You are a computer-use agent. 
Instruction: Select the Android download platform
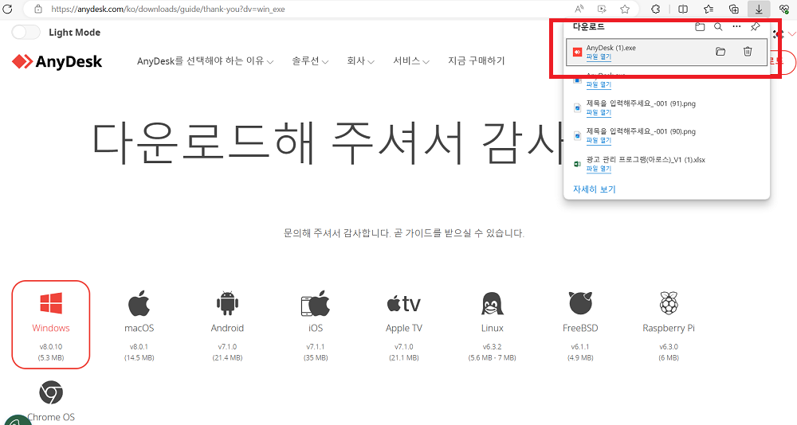(227, 325)
